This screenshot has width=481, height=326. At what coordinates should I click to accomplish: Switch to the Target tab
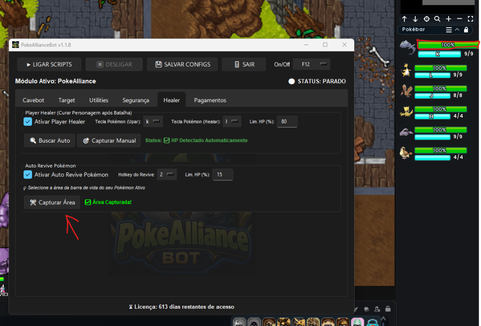pyautogui.click(x=67, y=100)
